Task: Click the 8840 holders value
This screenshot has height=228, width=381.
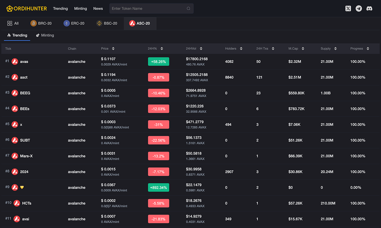Action: coord(229,77)
